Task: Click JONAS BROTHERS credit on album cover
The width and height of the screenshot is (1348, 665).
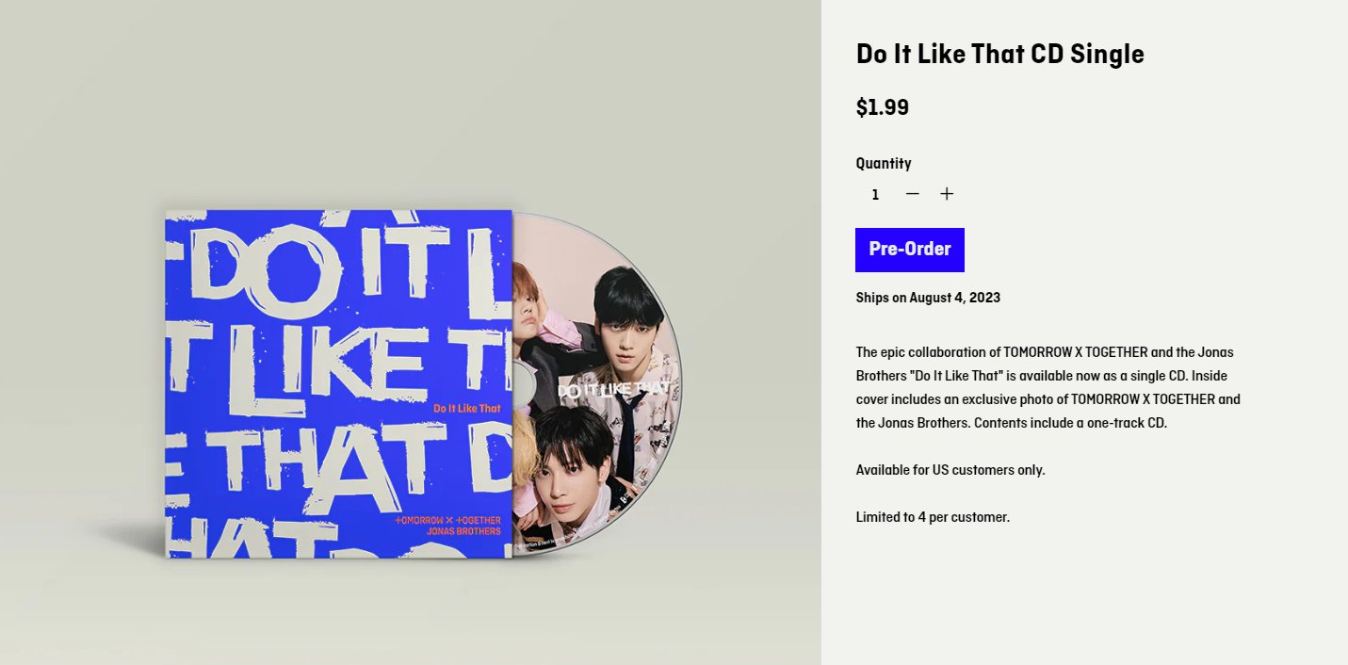Action: coord(463,531)
